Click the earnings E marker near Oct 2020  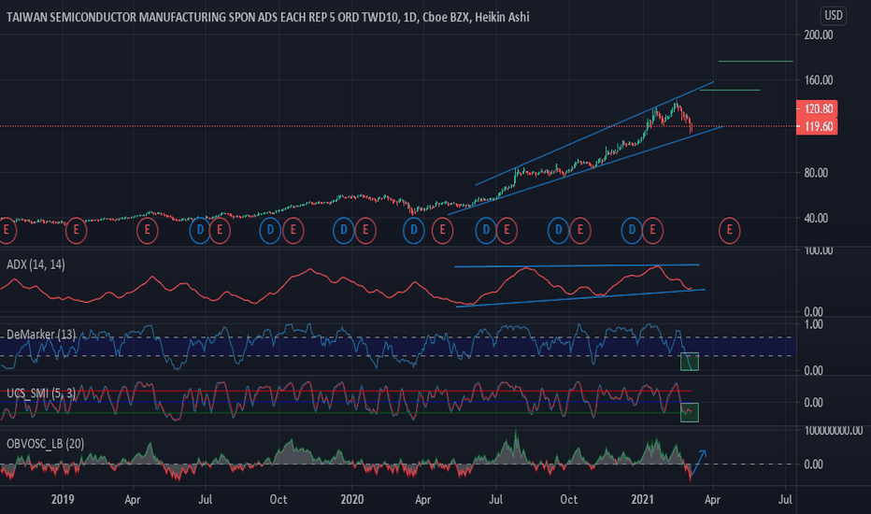click(x=580, y=231)
